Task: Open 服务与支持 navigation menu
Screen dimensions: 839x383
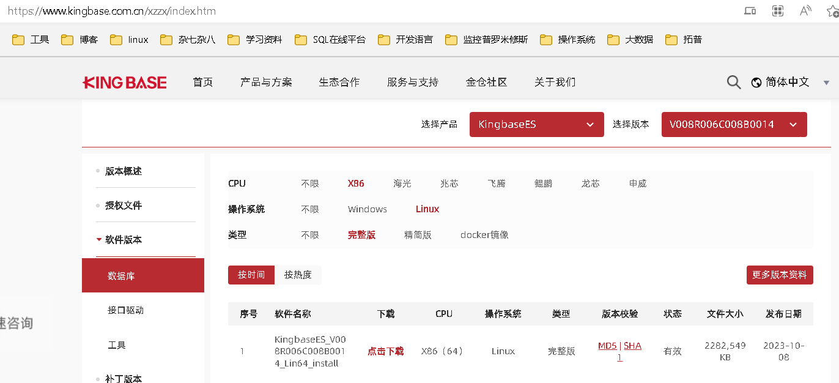Action: coord(413,82)
